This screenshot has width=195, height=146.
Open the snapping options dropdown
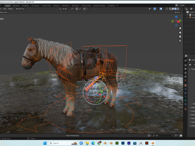pyautogui.click(x=80, y=9)
